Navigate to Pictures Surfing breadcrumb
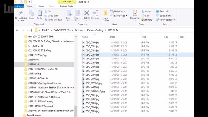208x117 pixels. pyautogui.click(x=95, y=30)
